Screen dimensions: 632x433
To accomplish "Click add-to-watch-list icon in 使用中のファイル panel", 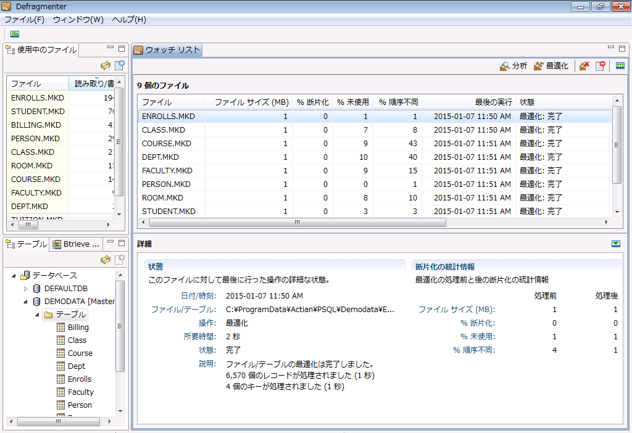I will click(120, 65).
